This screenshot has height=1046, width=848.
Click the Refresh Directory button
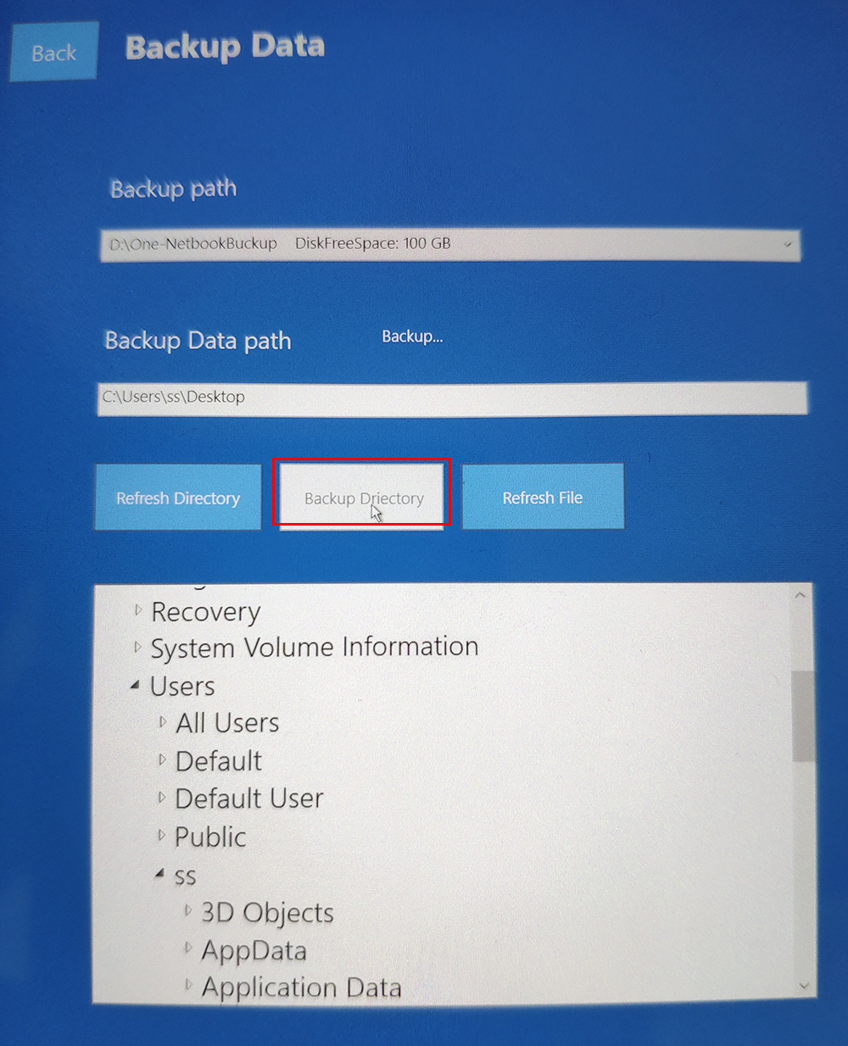[x=178, y=498]
